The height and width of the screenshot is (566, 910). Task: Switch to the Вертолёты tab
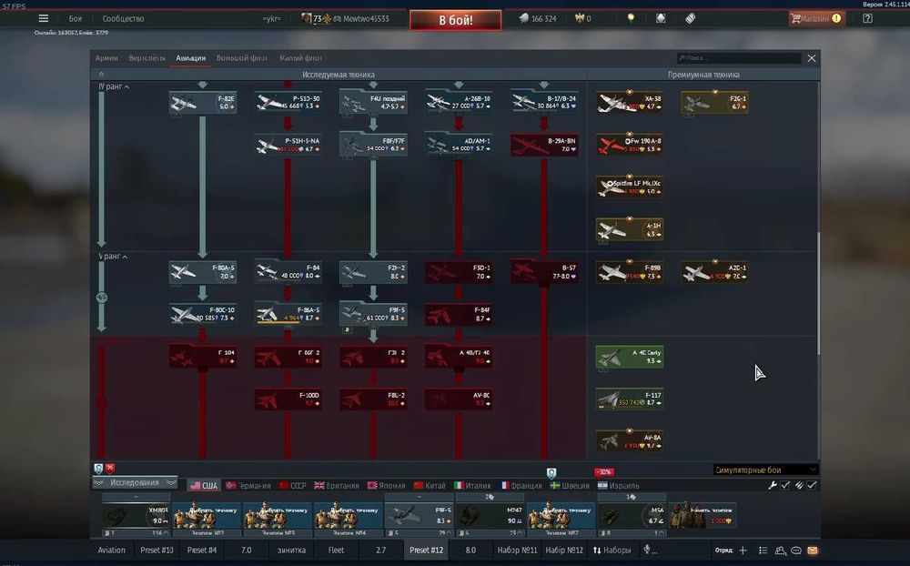147,58
